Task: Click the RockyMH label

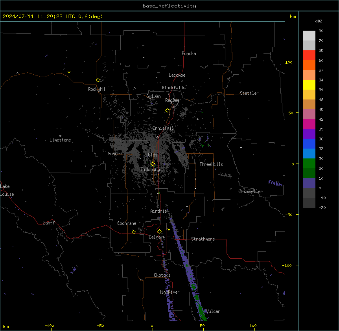Action: point(96,89)
